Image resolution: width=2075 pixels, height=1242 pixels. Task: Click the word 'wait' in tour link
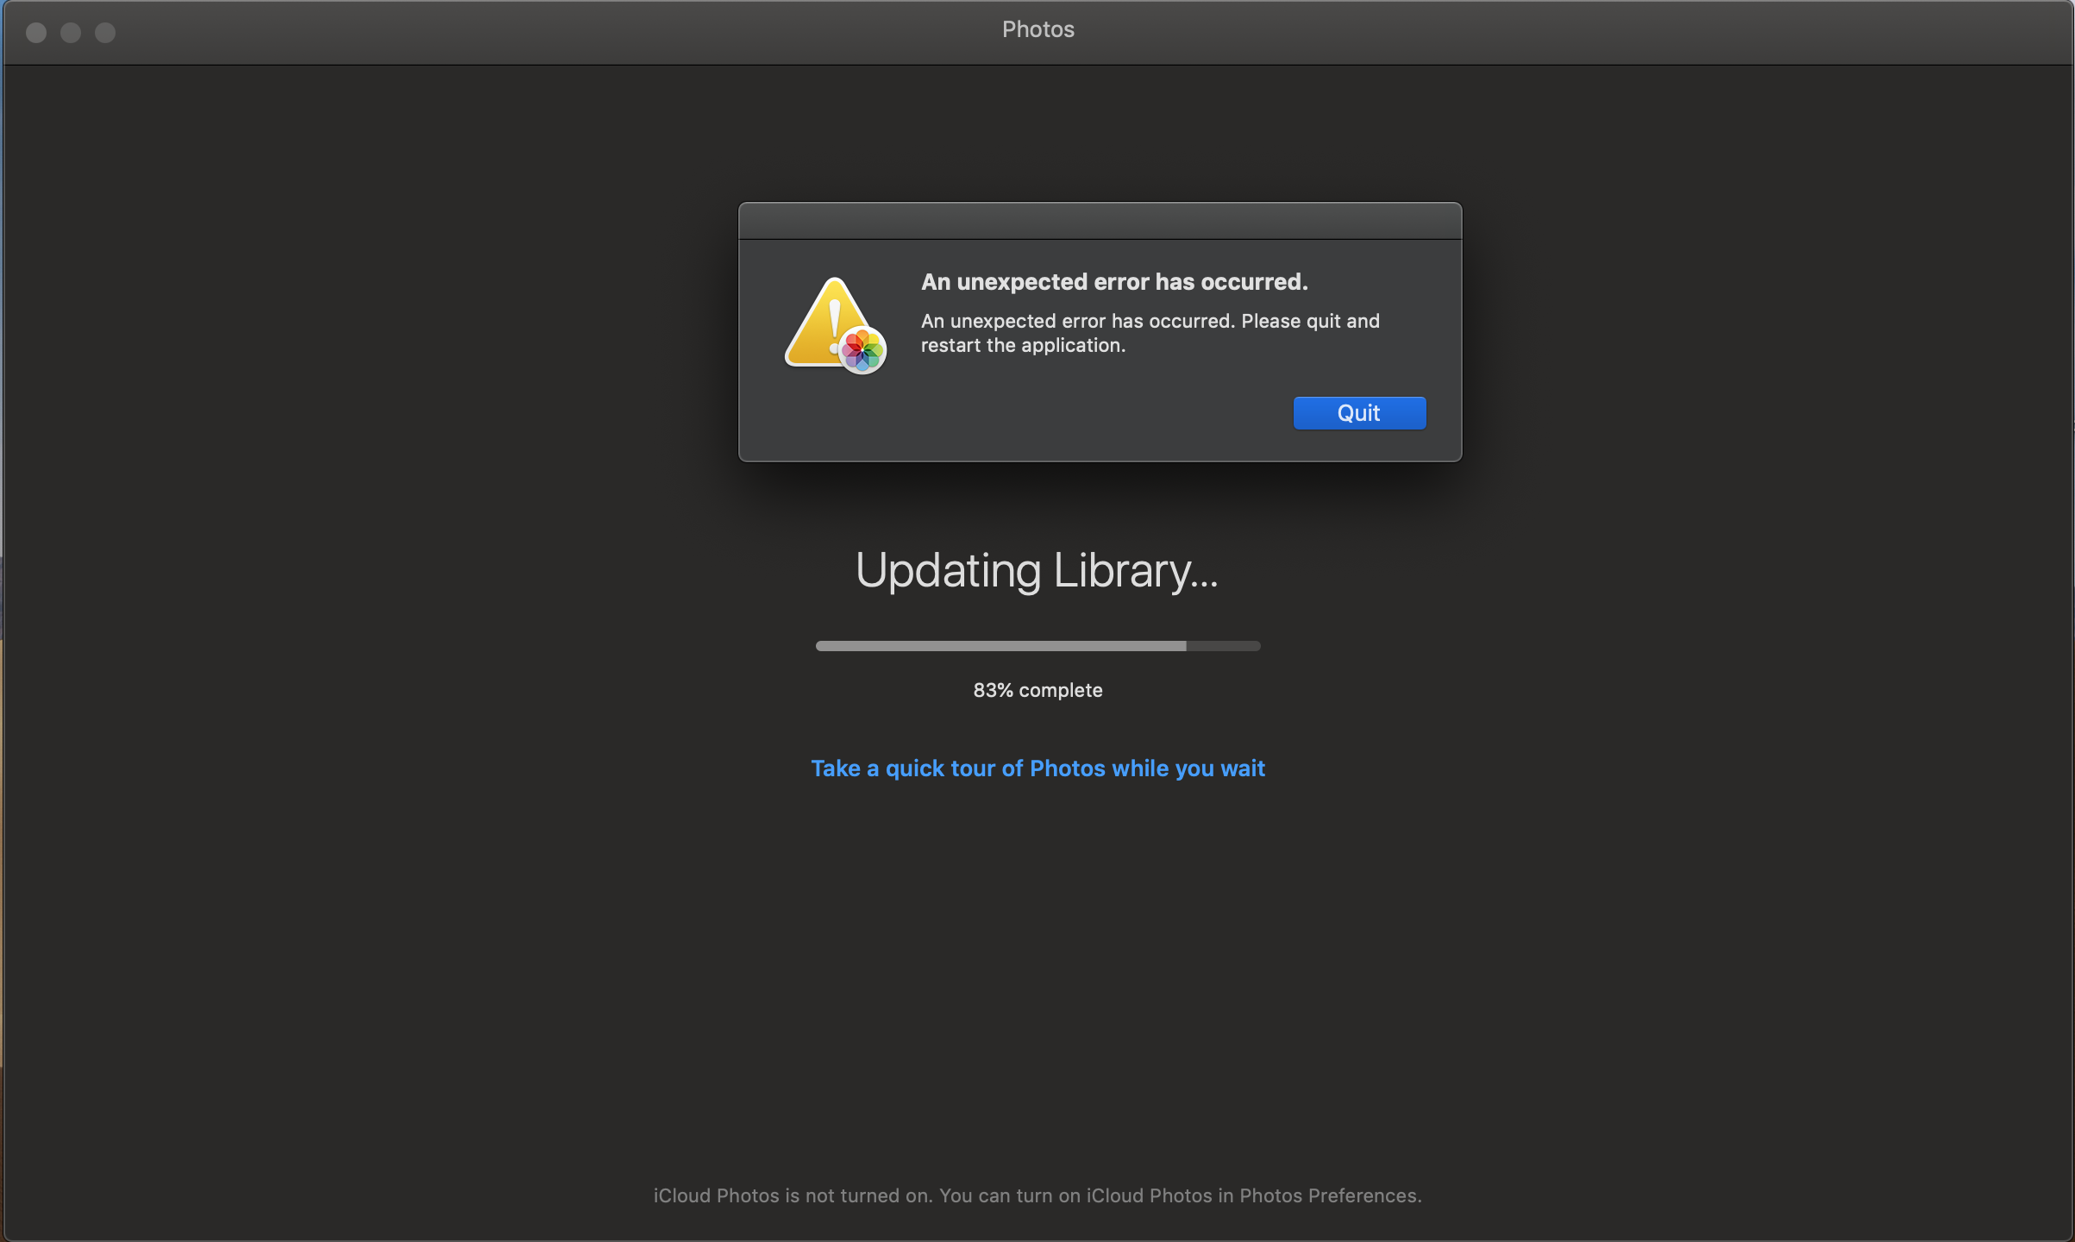pos(1242,768)
